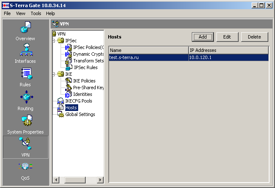Select IPSec Rules tree item
Screen dimensions: 275x188
86,67
